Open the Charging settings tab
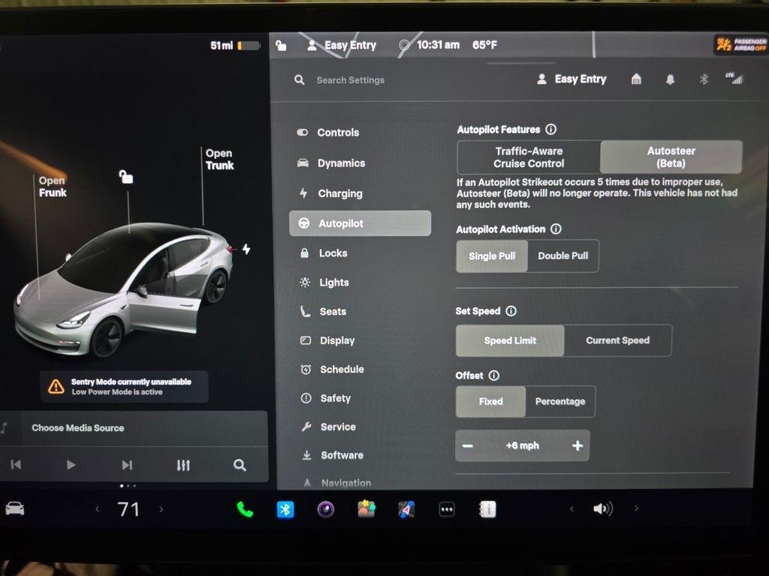 point(339,193)
